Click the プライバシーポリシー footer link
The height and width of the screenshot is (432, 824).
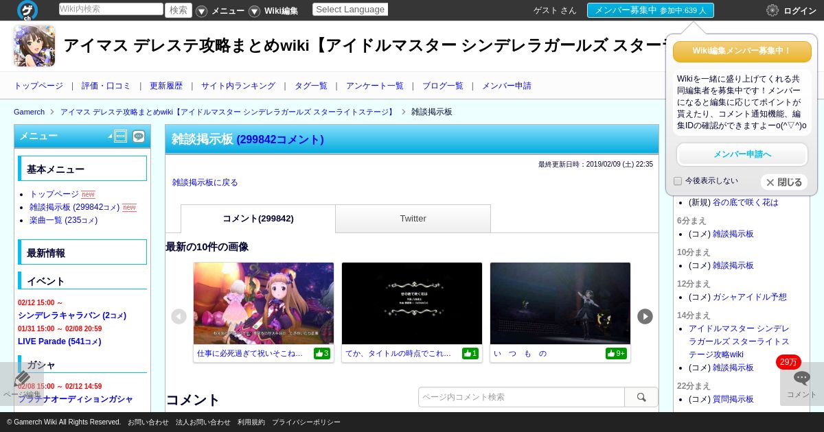pyautogui.click(x=306, y=422)
